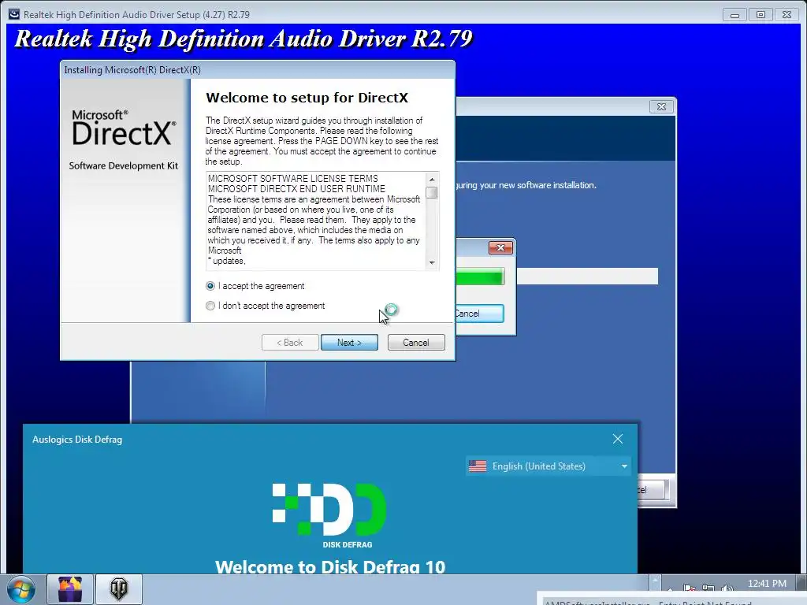Click the Disk Defrag logo
Image resolution: width=807 pixels, height=605 pixels.
(x=329, y=515)
